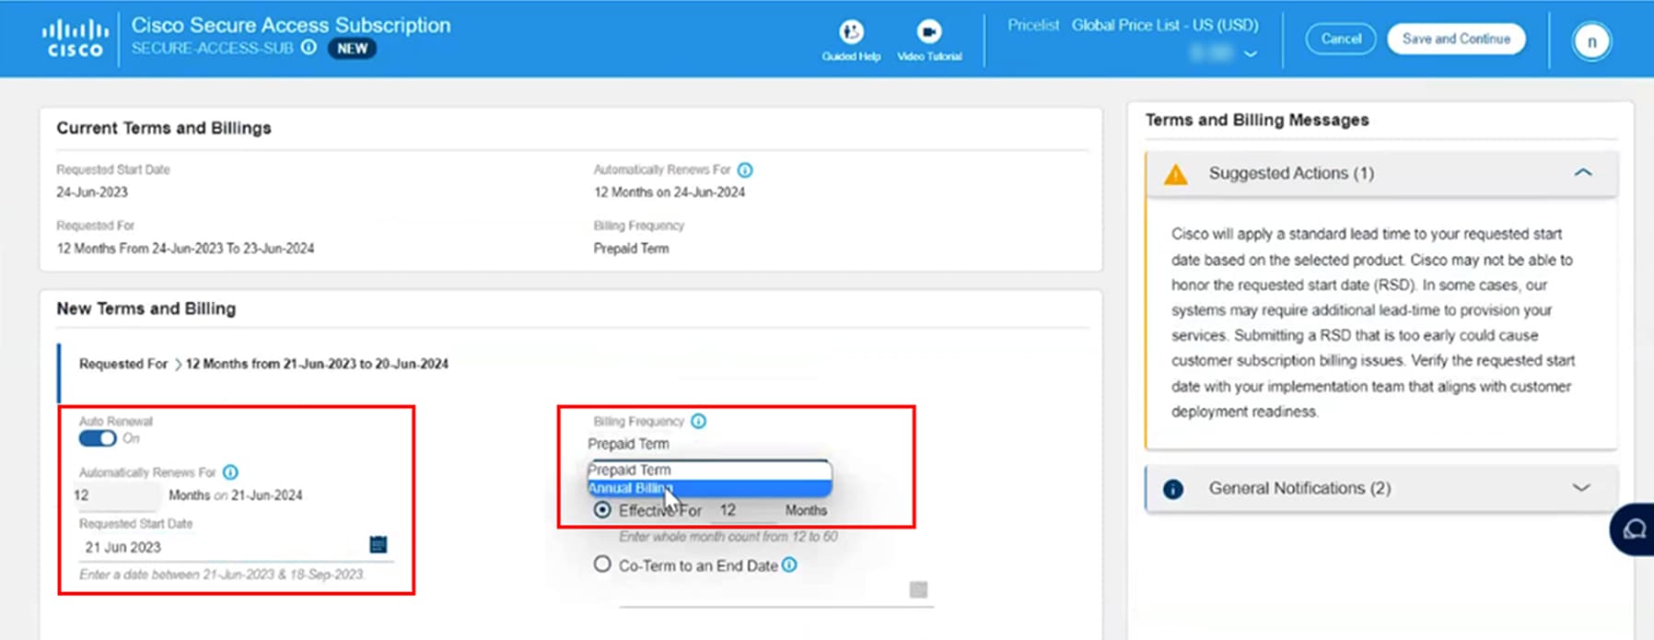Screen dimensions: 1654x640
Task: Show Co-Term to an End Date info
Action: (x=789, y=565)
